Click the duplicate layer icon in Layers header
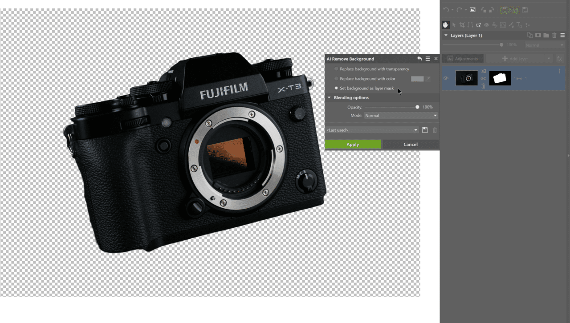This screenshot has width=570, height=323. (530, 35)
